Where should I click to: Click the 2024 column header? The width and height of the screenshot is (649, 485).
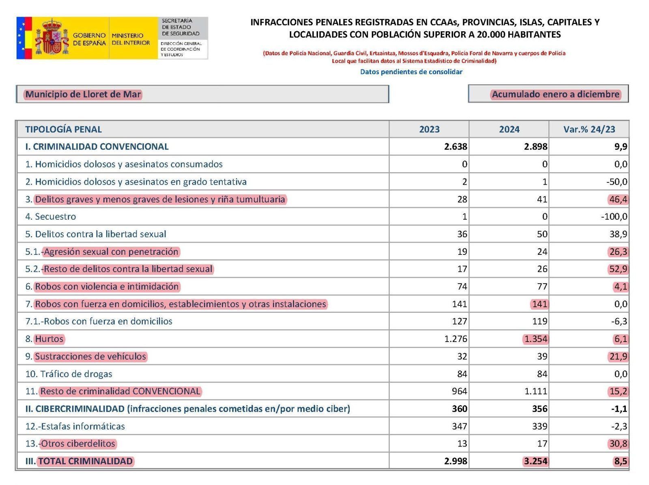coord(509,129)
